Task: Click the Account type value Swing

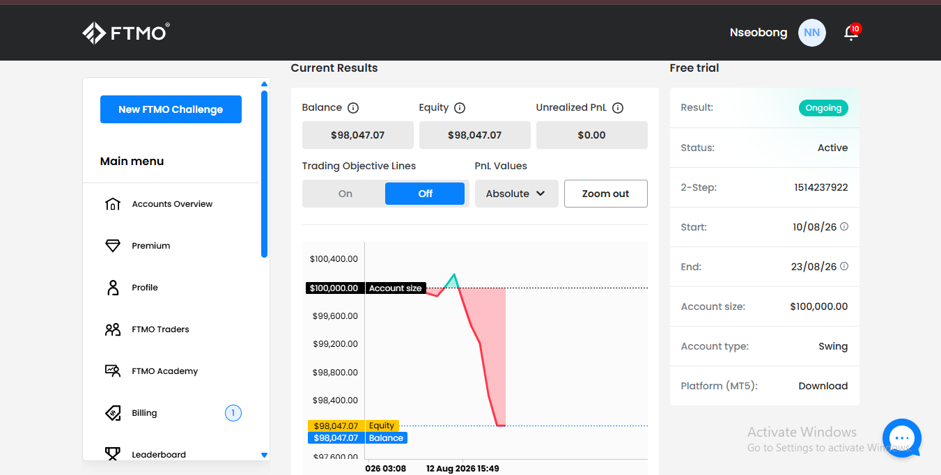Action: coord(833,346)
